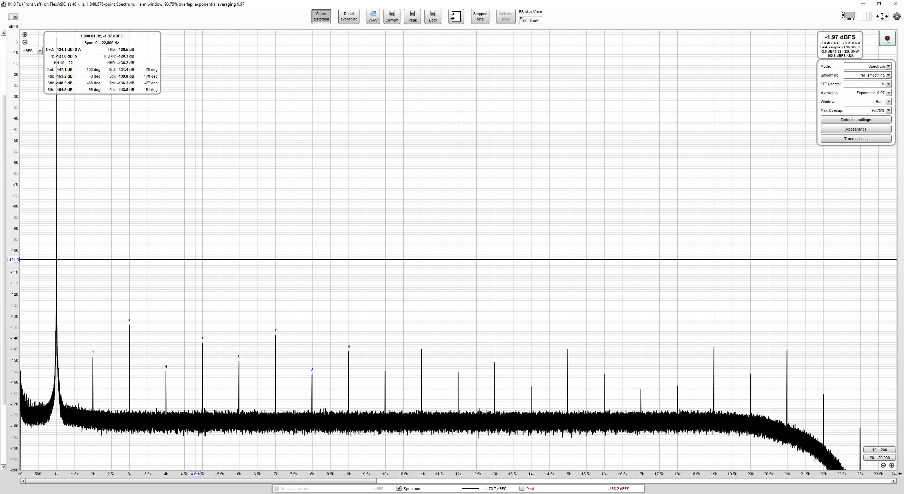
Task: Click Reset averaging button
Action: (x=349, y=17)
